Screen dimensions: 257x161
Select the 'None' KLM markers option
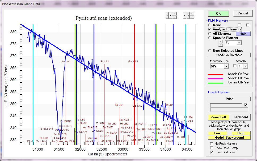pos(210,25)
